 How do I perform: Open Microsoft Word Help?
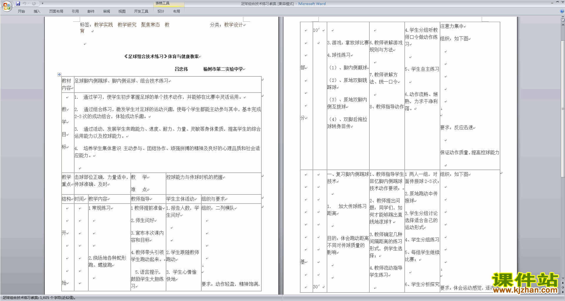coord(562,11)
